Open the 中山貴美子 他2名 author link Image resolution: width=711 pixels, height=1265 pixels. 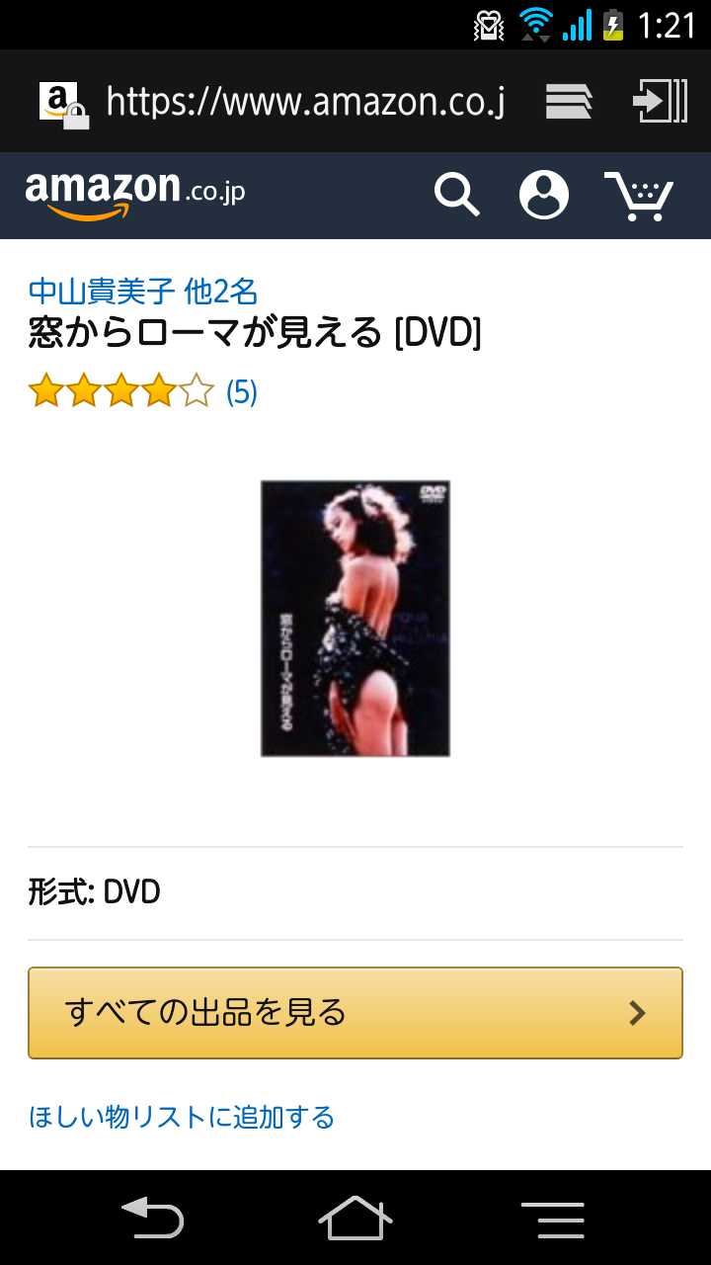[x=143, y=292]
